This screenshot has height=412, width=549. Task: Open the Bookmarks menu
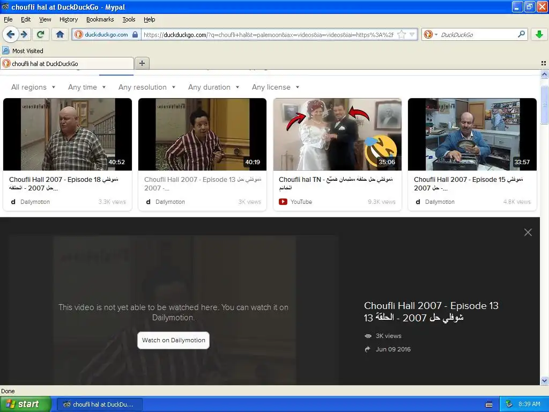[100, 19]
